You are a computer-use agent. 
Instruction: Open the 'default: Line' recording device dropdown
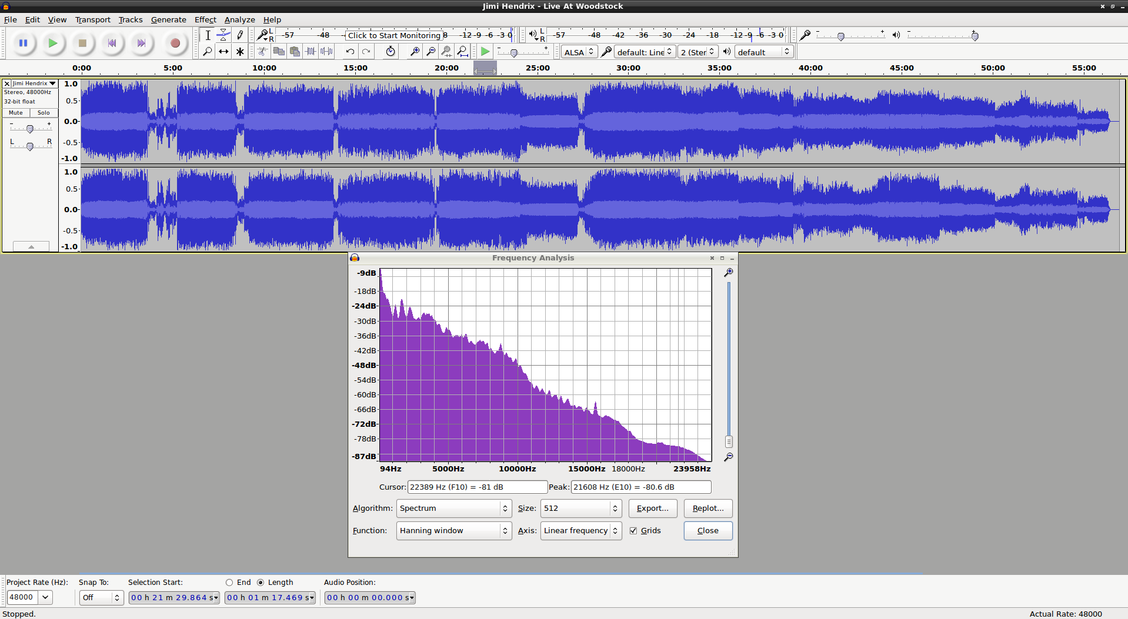click(645, 52)
